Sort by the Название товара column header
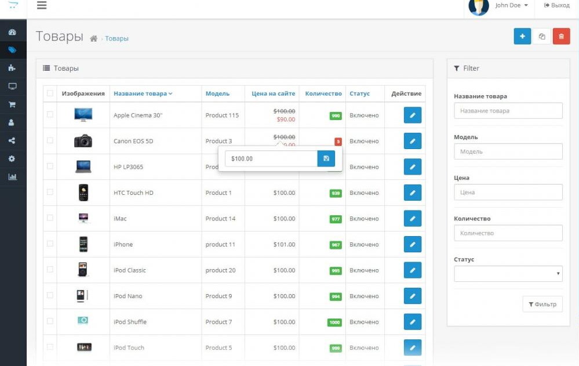Image resolution: width=579 pixels, height=366 pixels. [x=143, y=93]
